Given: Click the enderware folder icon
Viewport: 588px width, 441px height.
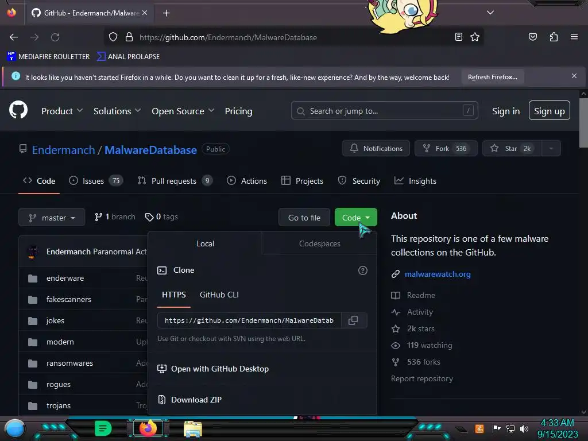Looking at the screenshot, I should tap(33, 278).
